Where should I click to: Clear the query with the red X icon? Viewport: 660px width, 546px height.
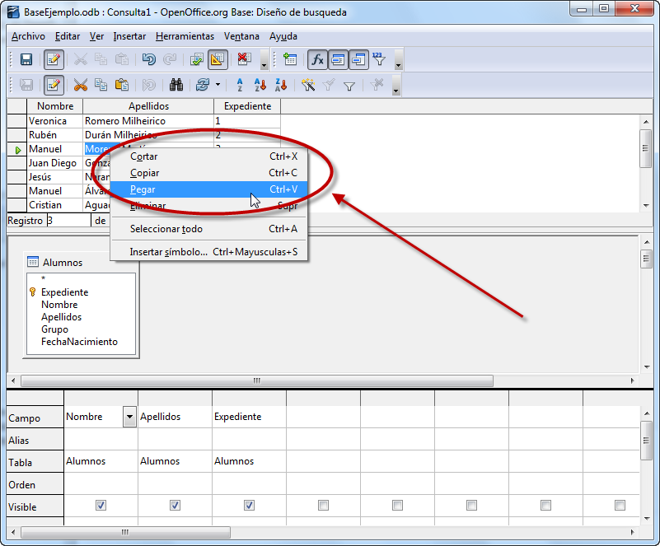point(244,59)
